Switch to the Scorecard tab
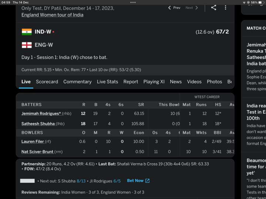 pos(47,82)
